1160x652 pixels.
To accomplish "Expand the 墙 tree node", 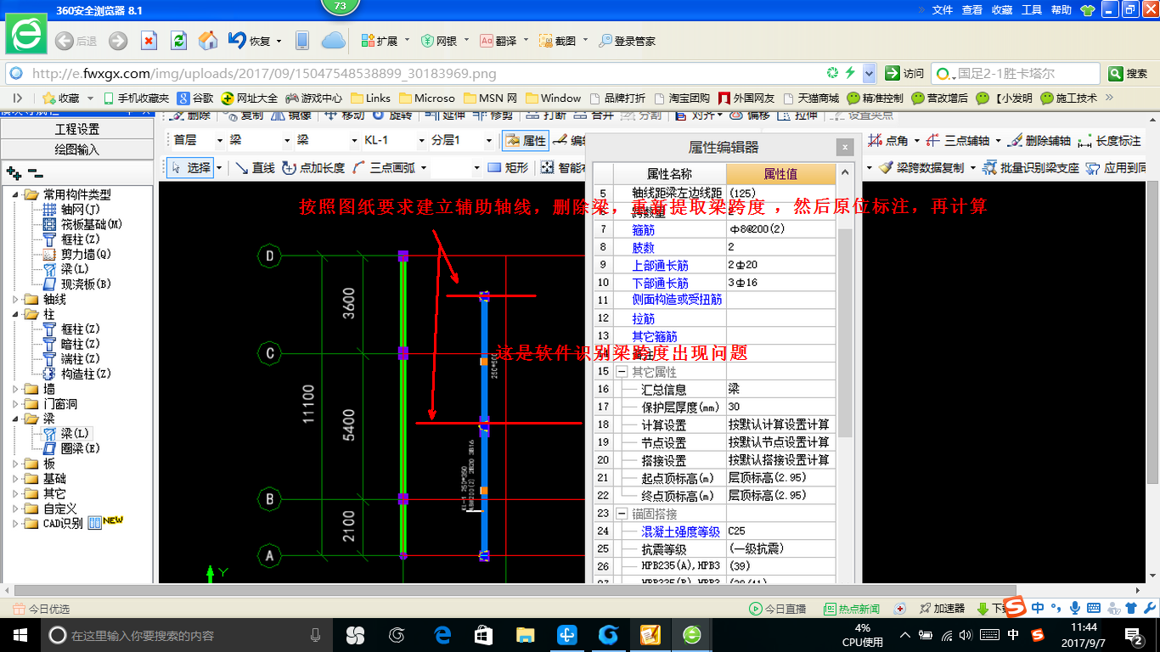I will point(16,389).
